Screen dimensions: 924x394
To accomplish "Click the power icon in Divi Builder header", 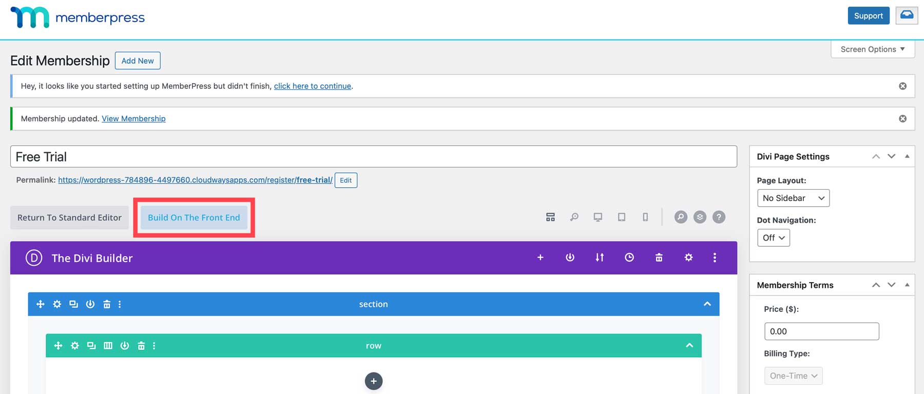I will [570, 258].
